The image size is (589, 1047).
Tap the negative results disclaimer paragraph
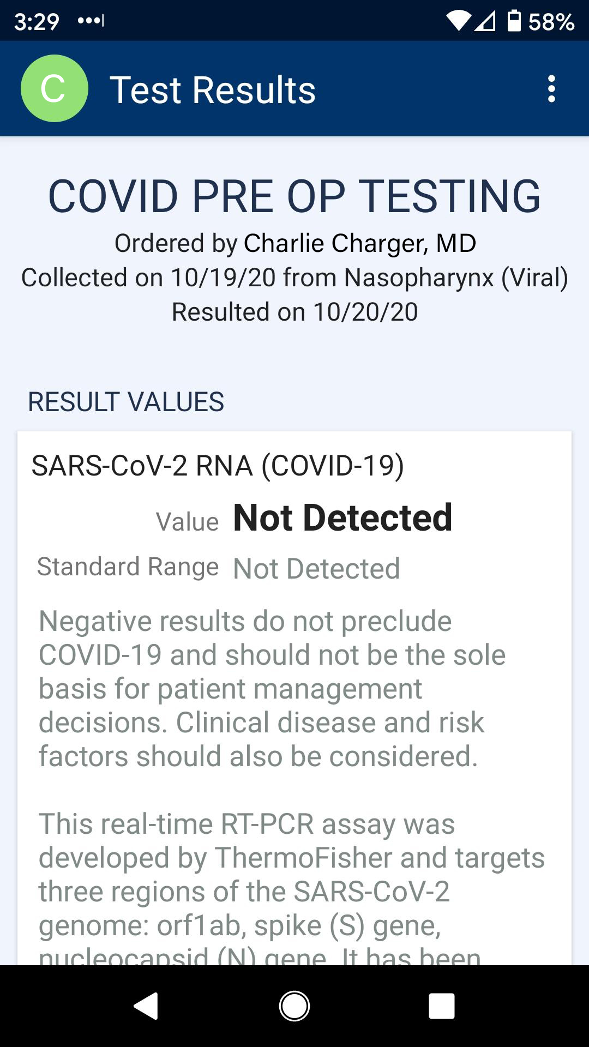tap(272, 689)
